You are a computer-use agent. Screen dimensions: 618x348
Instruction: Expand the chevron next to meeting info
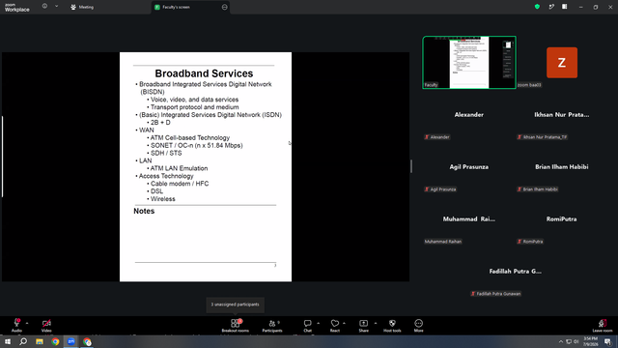pos(56,7)
